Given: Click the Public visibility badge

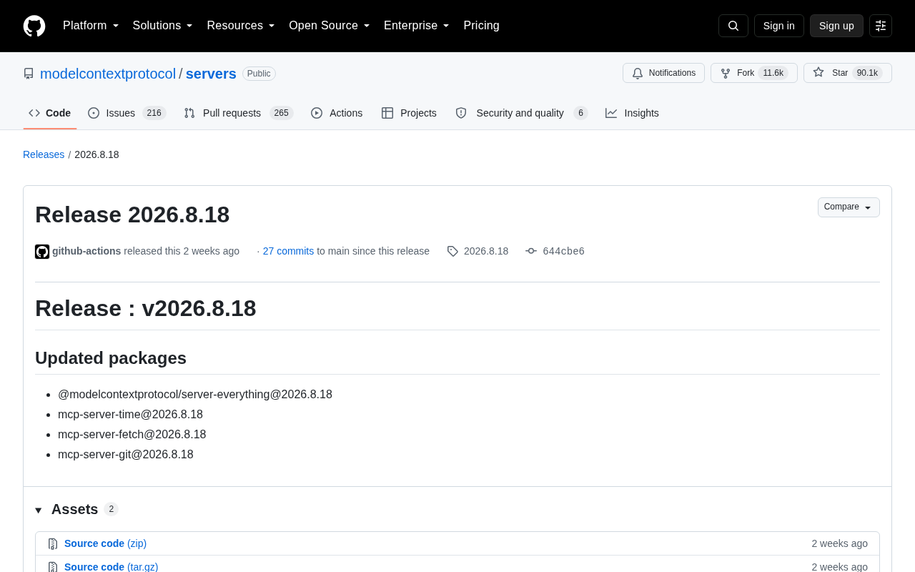Looking at the screenshot, I should [259, 74].
